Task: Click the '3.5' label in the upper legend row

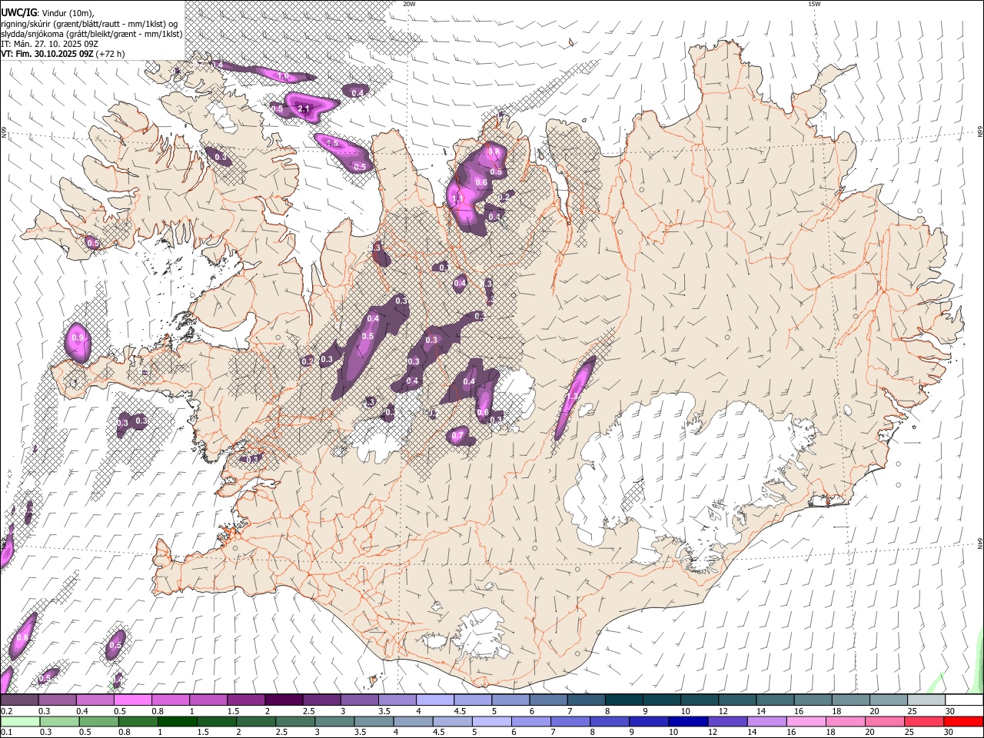Action: [384, 711]
